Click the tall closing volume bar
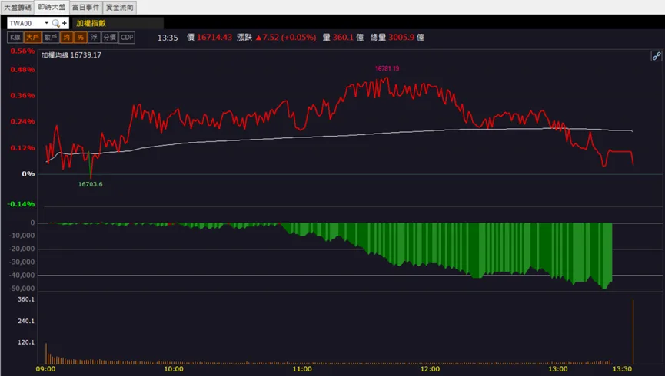This screenshot has height=376, width=665. pyautogui.click(x=633, y=331)
